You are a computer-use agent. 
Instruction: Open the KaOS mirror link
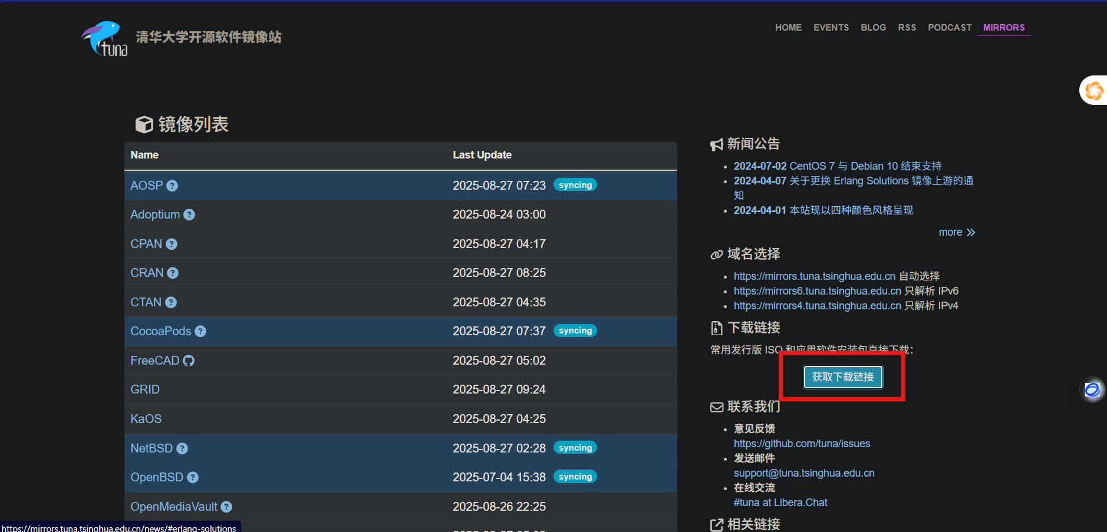146,419
